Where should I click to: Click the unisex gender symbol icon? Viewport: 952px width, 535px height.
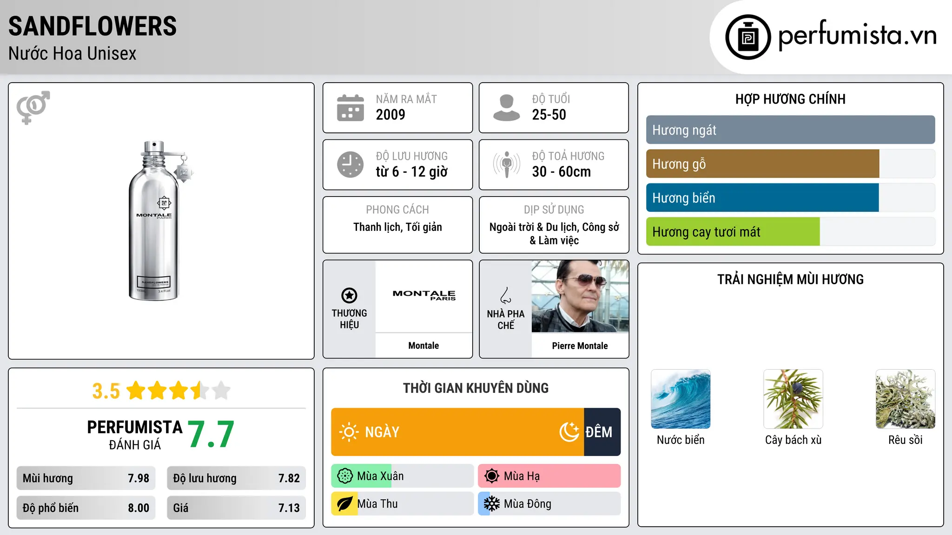[x=33, y=107]
